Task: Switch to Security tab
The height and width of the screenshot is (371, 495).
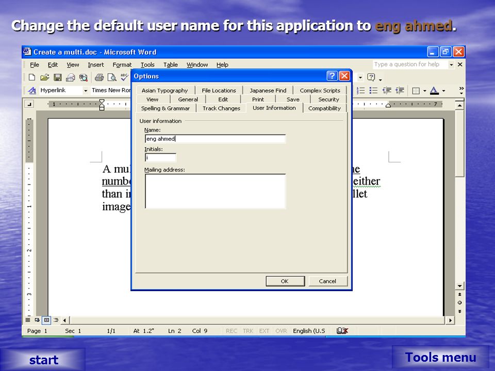Action: [x=328, y=99]
